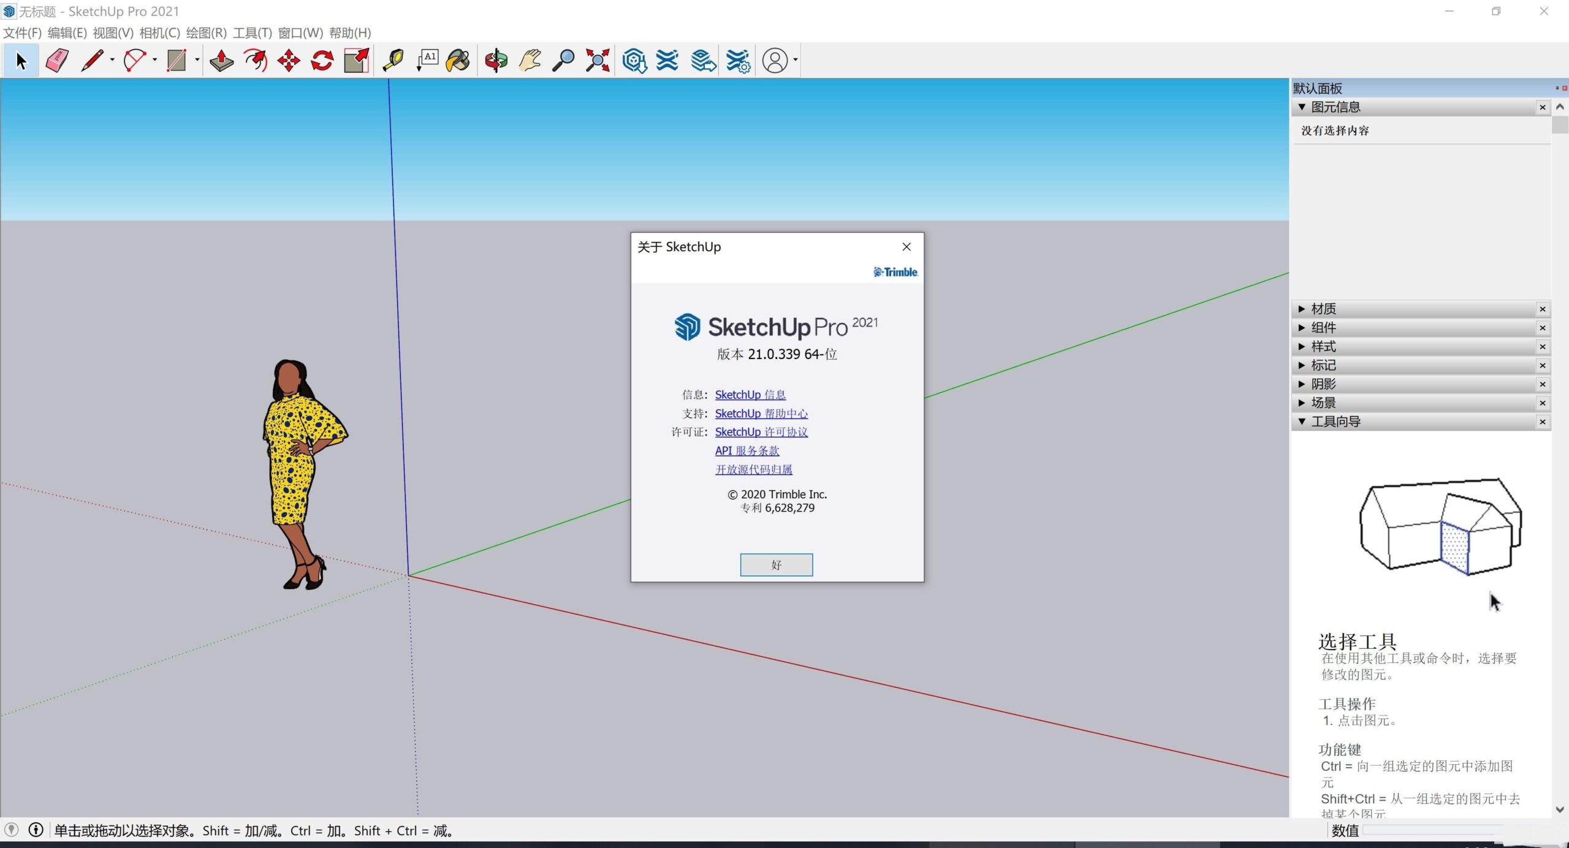Select the Arc tool
This screenshot has width=1569, height=848.
point(134,61)
